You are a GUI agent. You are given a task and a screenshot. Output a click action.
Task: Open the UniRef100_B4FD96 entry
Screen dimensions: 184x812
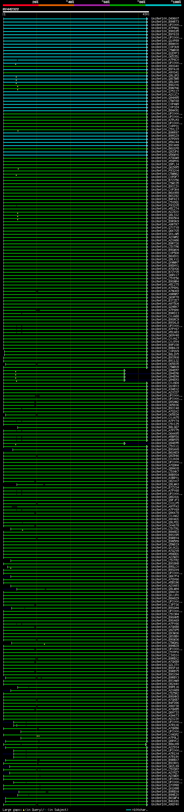click(x=165, y=703)
